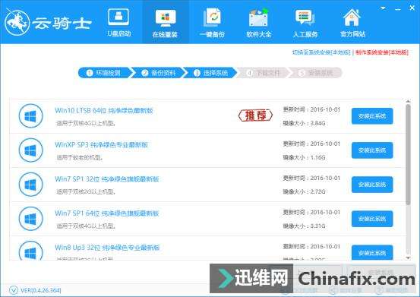Image resolution: width=420 pixels, height=297 pixels.
Task: Install the Win7 SP1 64位 system
Action: [372, 219]
